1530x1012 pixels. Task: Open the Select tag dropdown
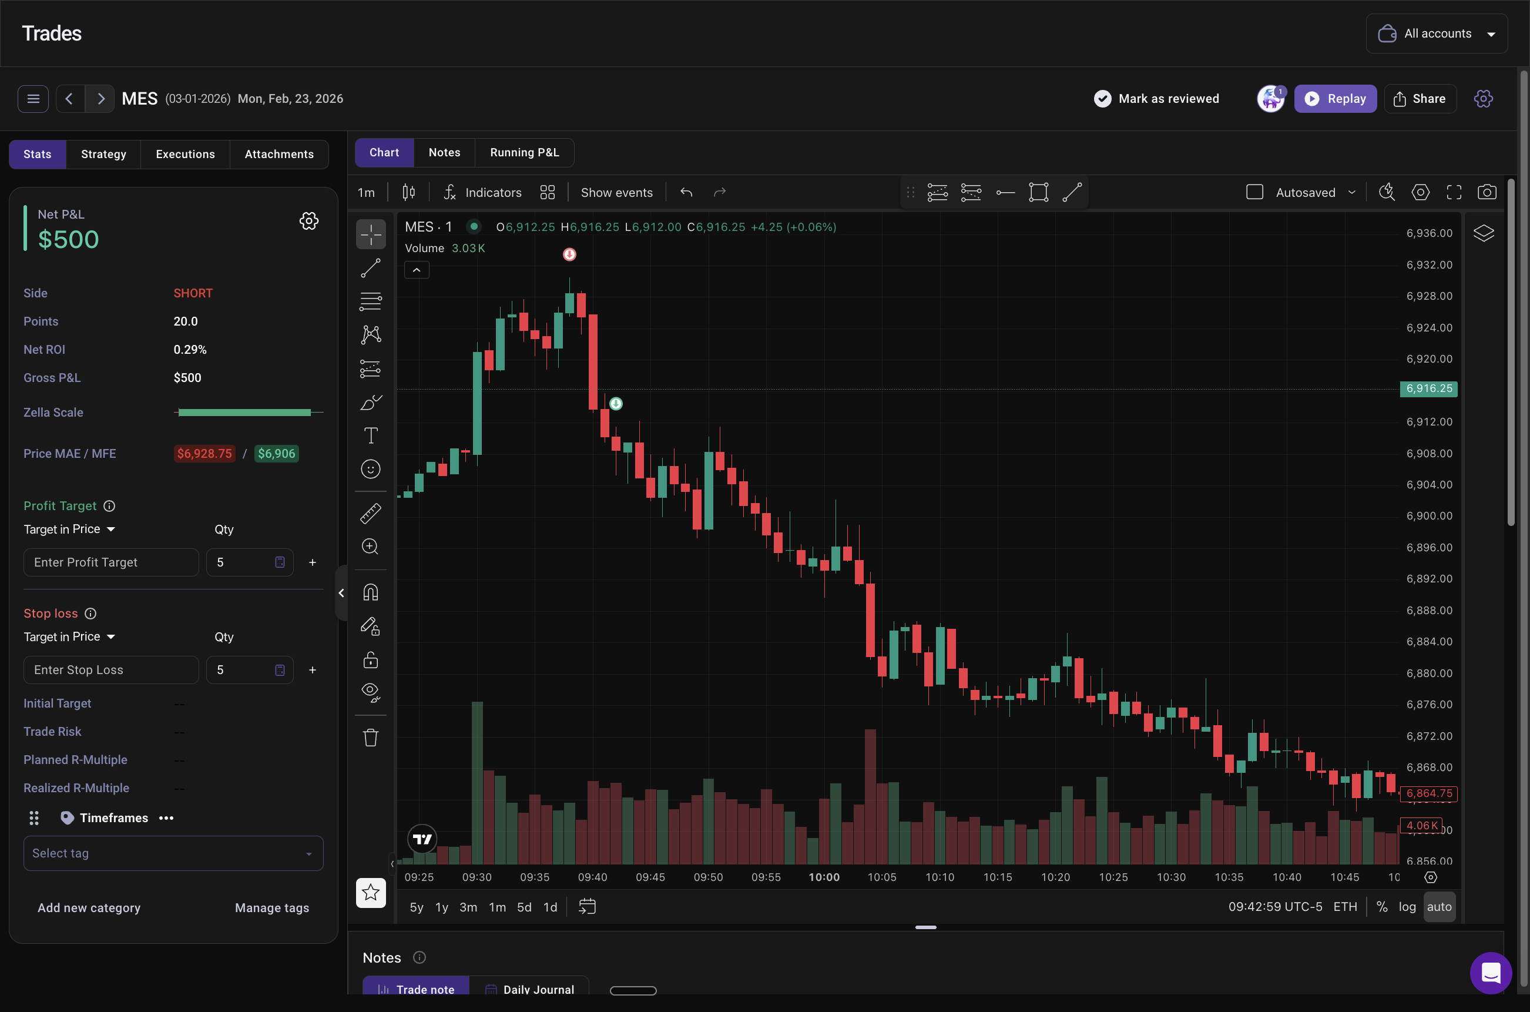point(173,853)
